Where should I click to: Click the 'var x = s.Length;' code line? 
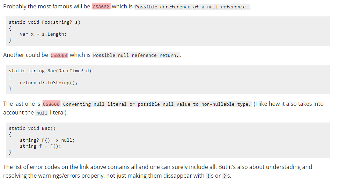click(43, 34)
